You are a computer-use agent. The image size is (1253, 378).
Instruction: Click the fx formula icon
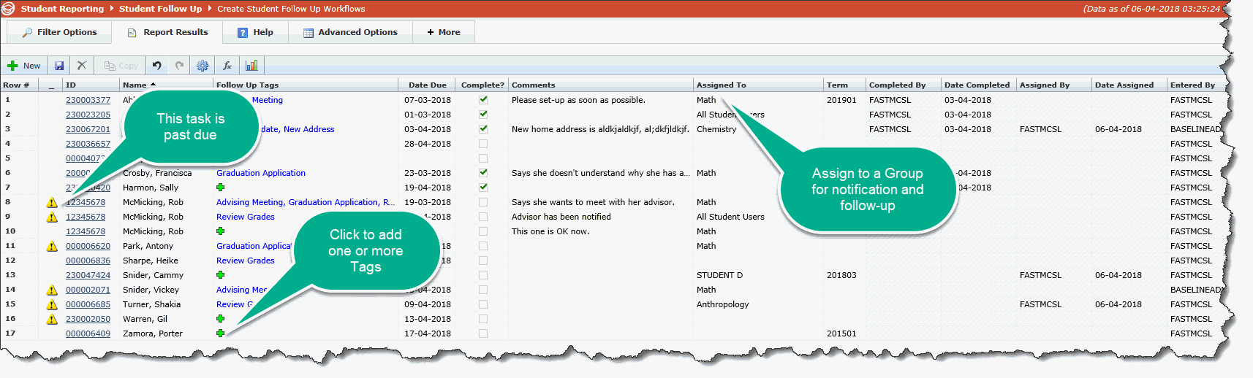227,66
